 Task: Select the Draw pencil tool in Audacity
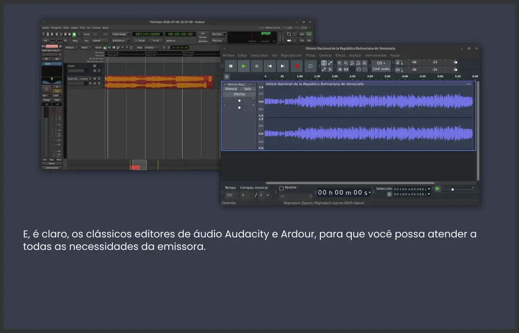tap(324, 69)
